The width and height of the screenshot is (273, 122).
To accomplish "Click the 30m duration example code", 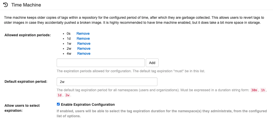I will pyautogui.click(x=254, y=90).
